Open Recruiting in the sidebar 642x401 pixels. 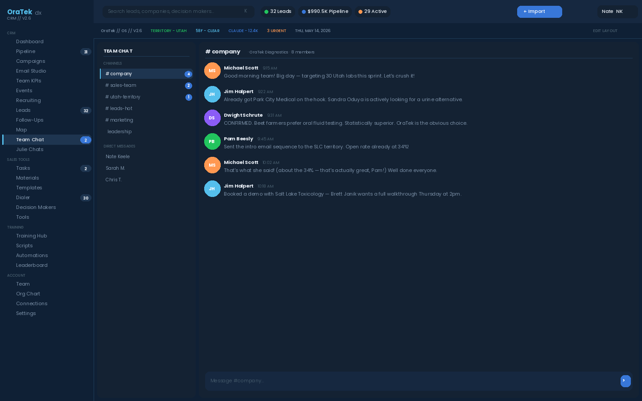[47, 101]
